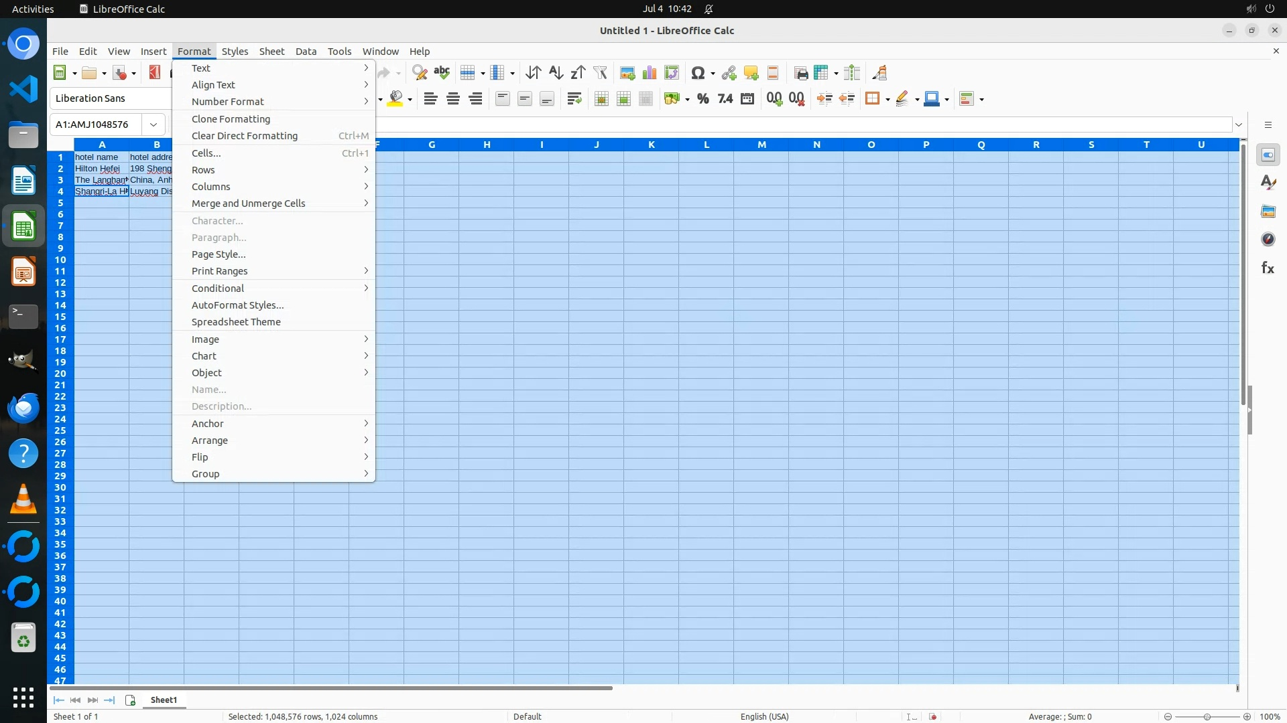Open the Conditional submenu entry
Screen dimensions: 1287x723
coord(218,289)
